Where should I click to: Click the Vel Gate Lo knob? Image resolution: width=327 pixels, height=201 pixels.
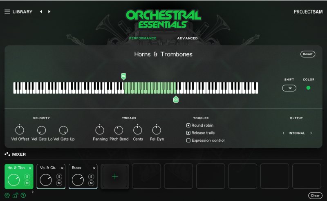coord(41,130)
